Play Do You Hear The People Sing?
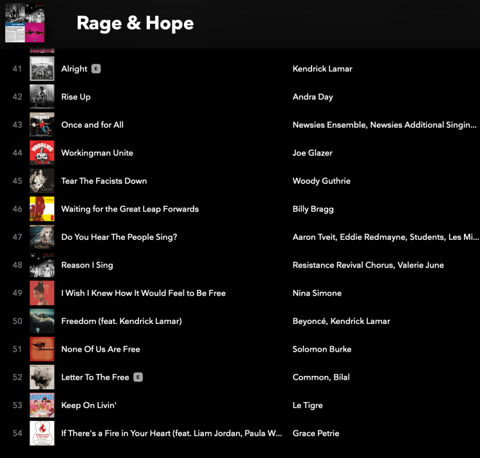Screen dimensions: 480x458 coord(119,237)
